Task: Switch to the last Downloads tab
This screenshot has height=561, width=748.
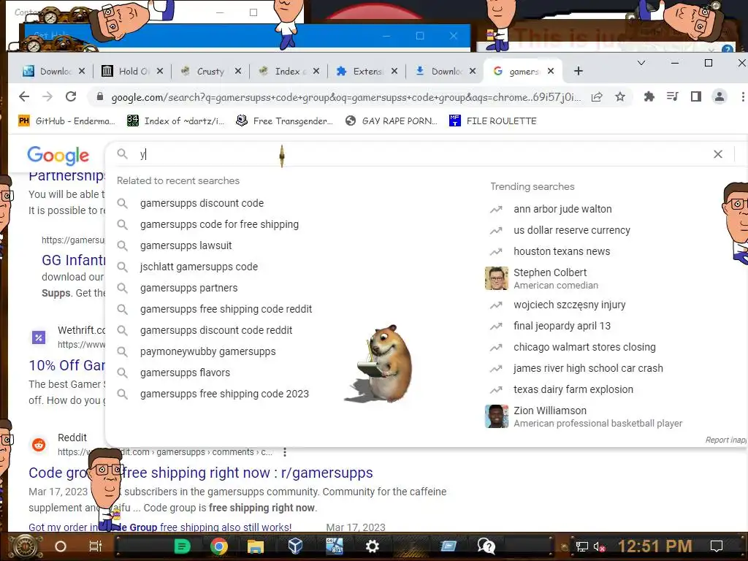Action: tap(445, 71)
